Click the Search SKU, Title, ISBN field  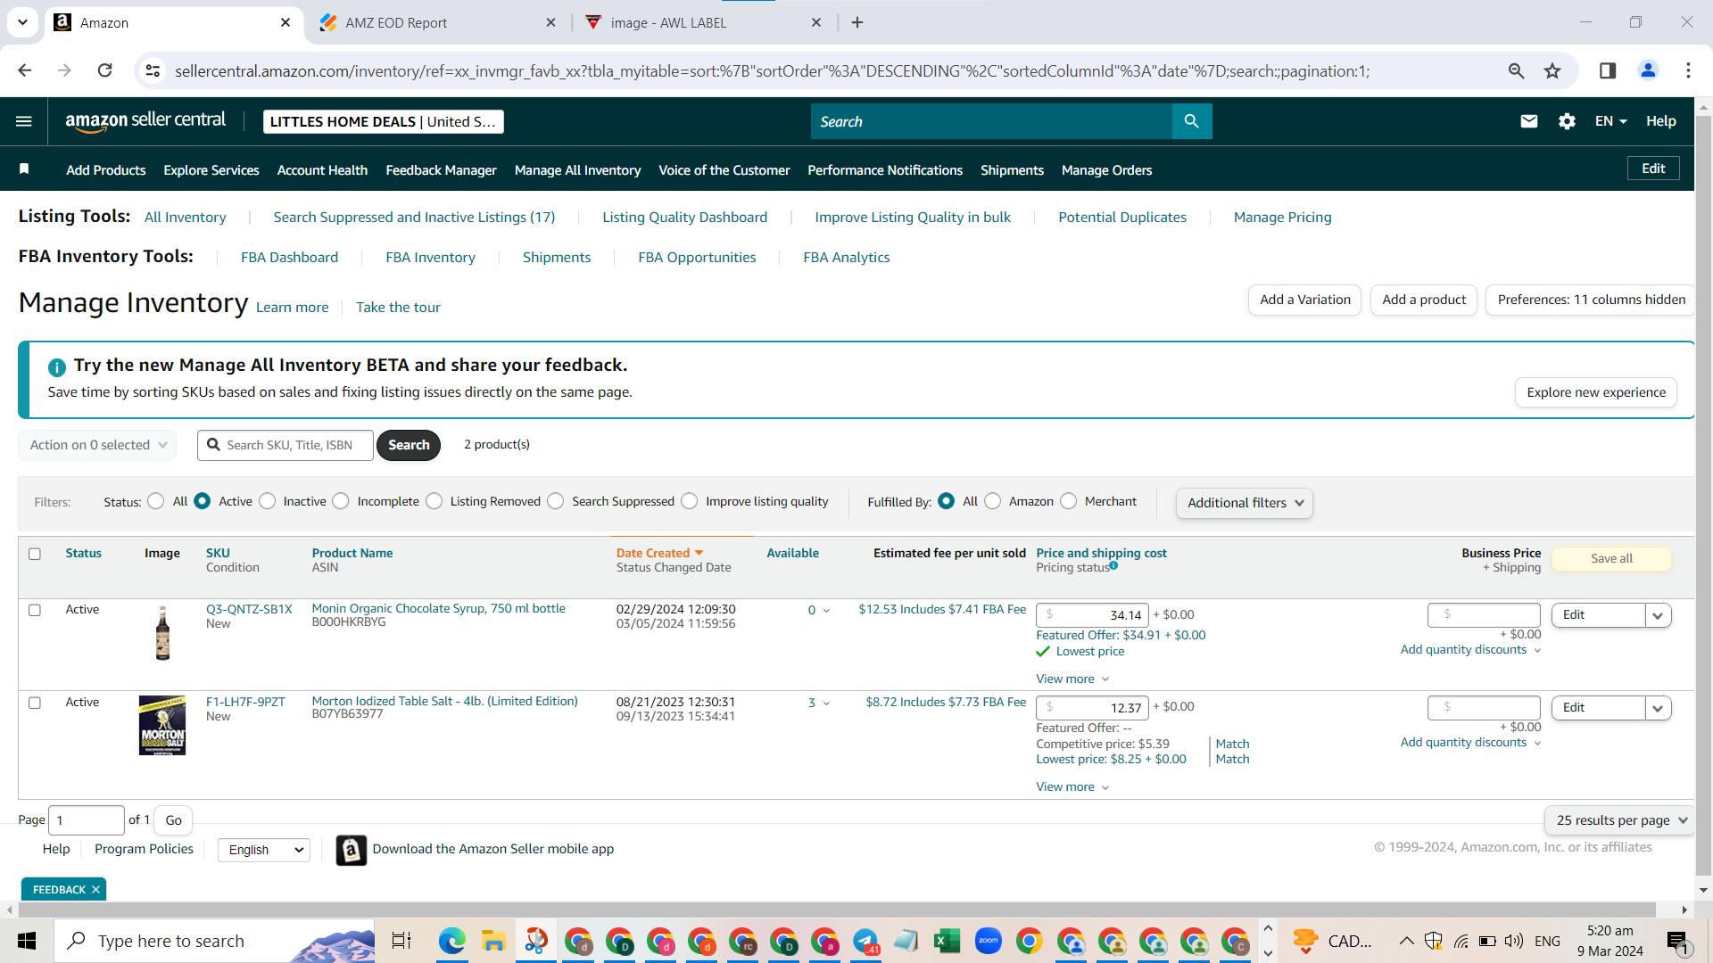tap(285, 445)
